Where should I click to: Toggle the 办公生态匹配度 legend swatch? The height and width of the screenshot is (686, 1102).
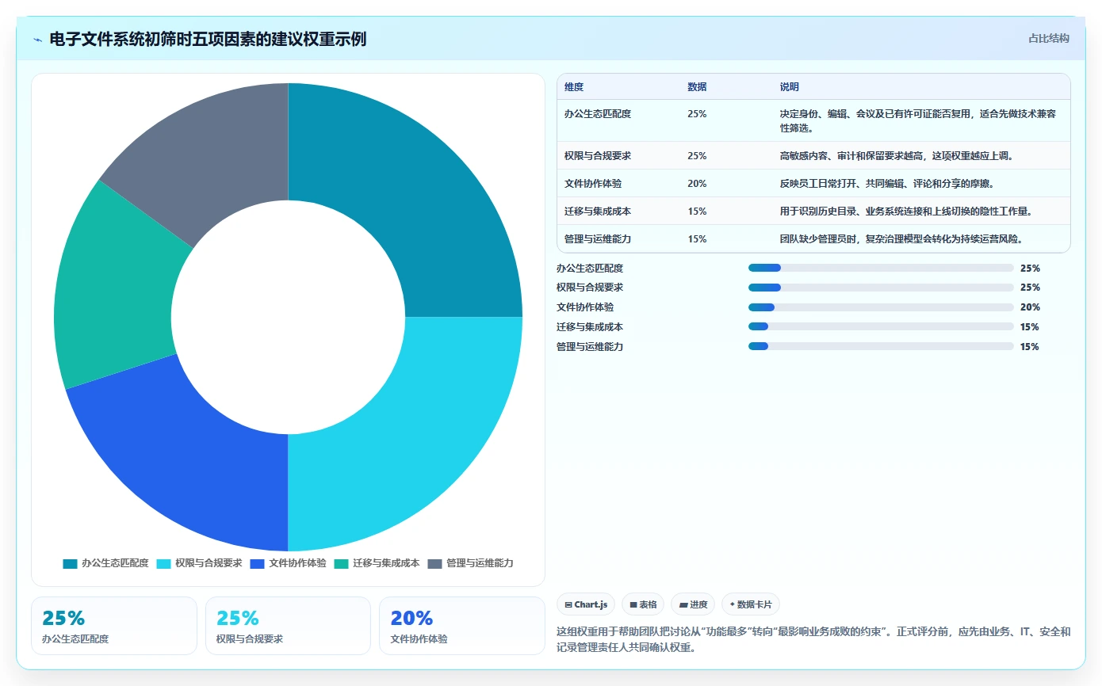click(x=70, y=563)
